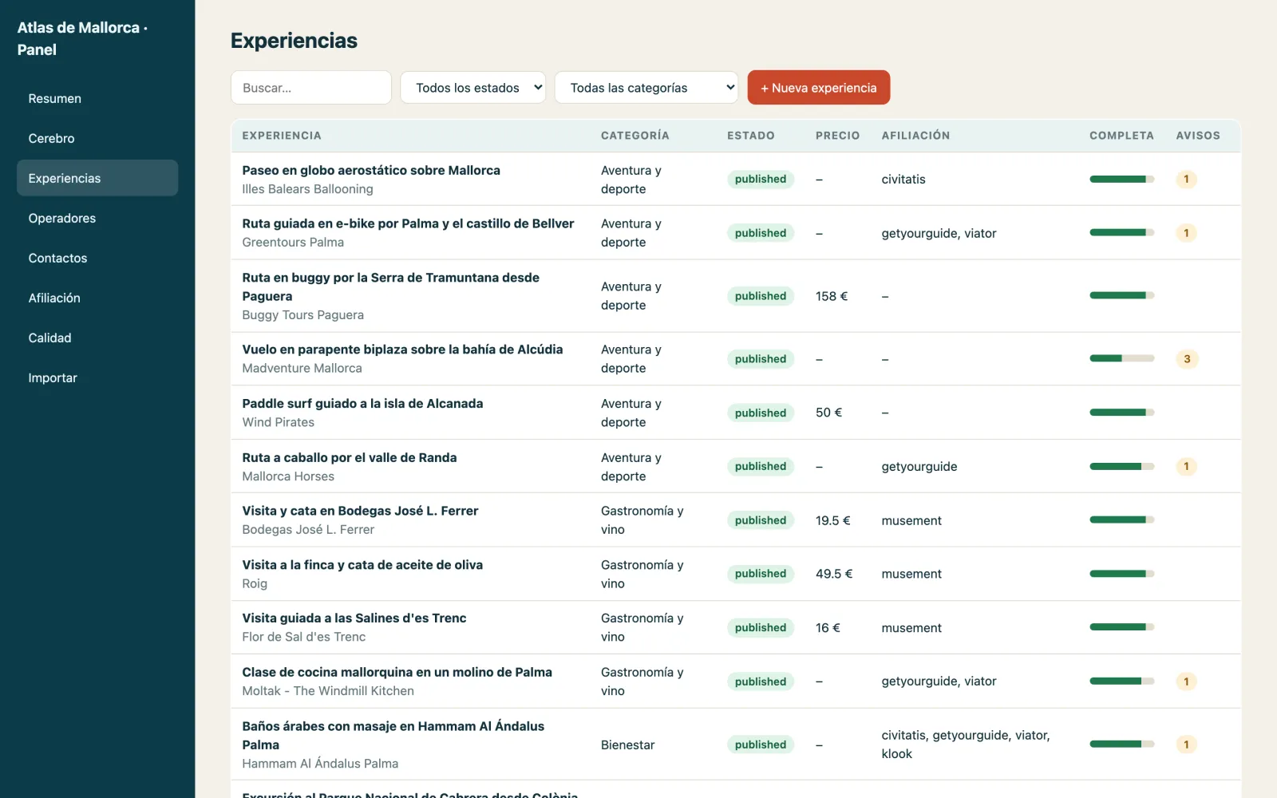Go to Calidad in the sidebar
The height and width of the screenshot is (798, 1277).
pos(97,338)
